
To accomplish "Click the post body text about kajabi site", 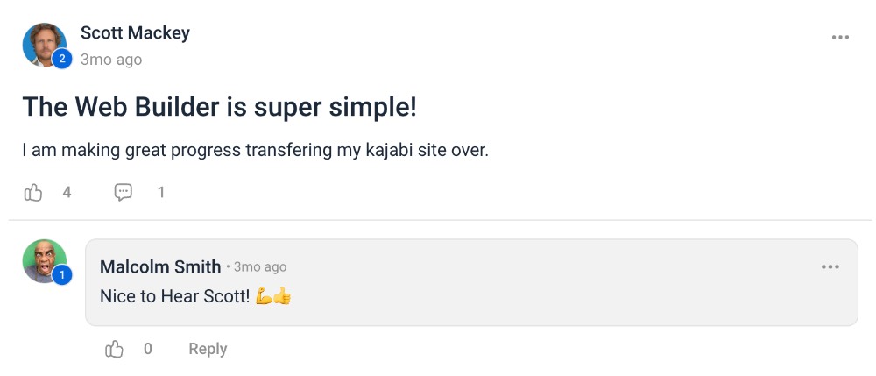I will pos(255,150).
